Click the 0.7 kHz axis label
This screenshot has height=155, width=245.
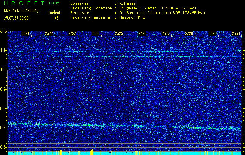tap(4, 128)
